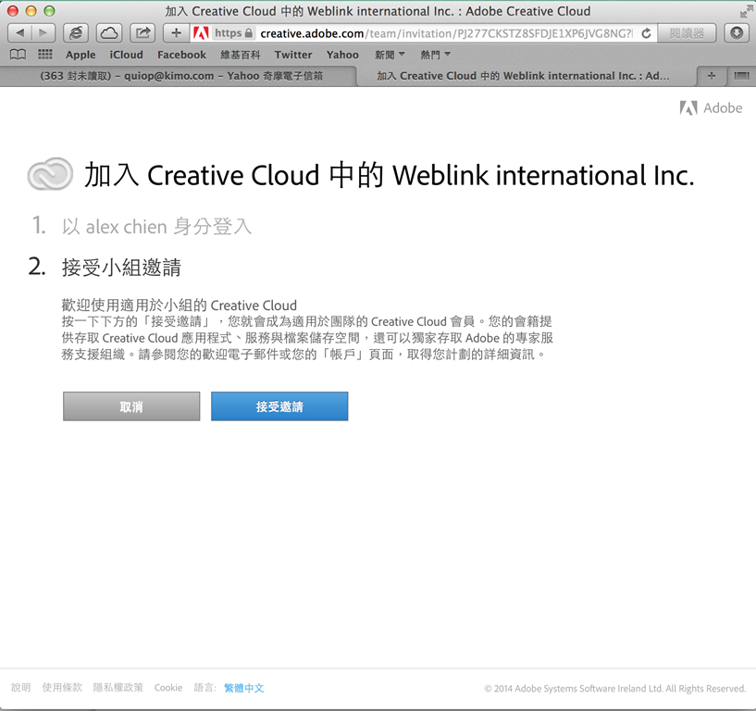This screenshot has width=756, height=711.
Task: Open the Reading List book icon
Action: click(x=18, y=55)
